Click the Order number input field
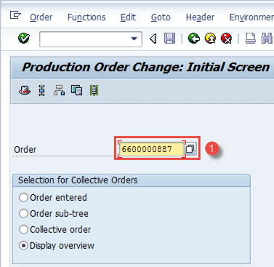 coord(151,149)
